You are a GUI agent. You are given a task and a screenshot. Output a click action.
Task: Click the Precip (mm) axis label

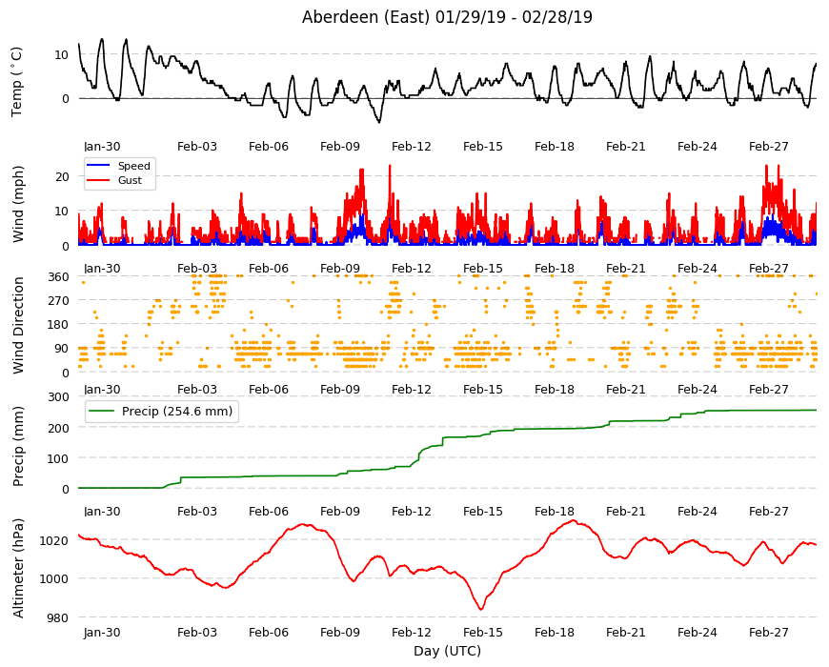tap(18, 446)
